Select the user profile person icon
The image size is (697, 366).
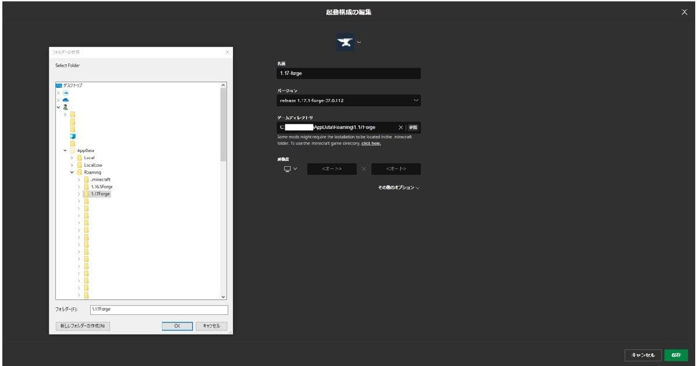[66, 107]
